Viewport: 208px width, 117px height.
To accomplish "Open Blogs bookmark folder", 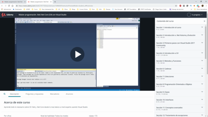I will 72,9.
